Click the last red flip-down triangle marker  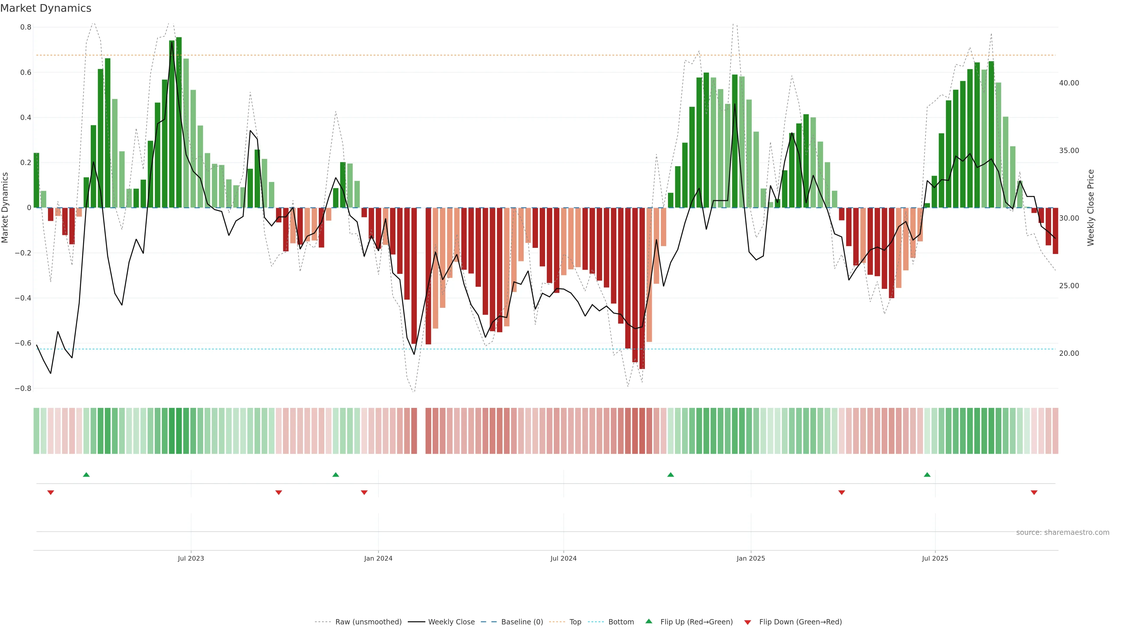click(1034, 492)
